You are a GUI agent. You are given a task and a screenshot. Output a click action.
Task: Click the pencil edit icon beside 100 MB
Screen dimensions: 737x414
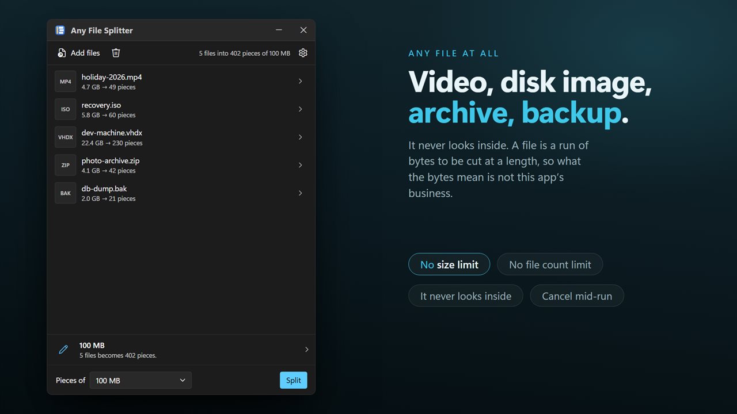pos(63,350)
